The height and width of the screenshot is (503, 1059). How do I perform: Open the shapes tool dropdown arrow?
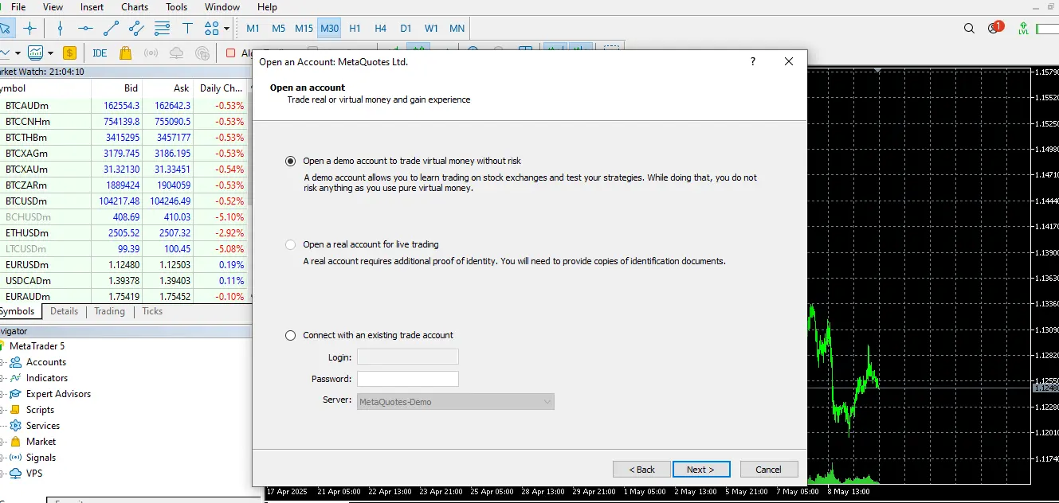pyautogui.click(x=227, y=29)
